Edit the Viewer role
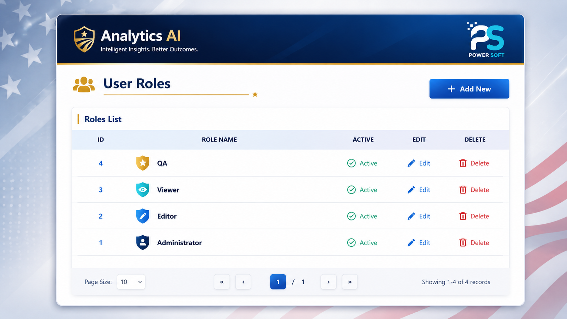This screenshot has height=319, width=567. tap(419, 190)
